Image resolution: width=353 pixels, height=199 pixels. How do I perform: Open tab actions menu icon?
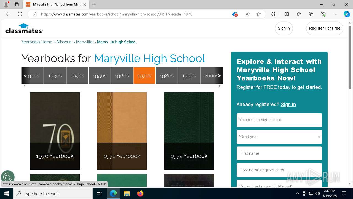pyautogui.click(x=17, y=4)
